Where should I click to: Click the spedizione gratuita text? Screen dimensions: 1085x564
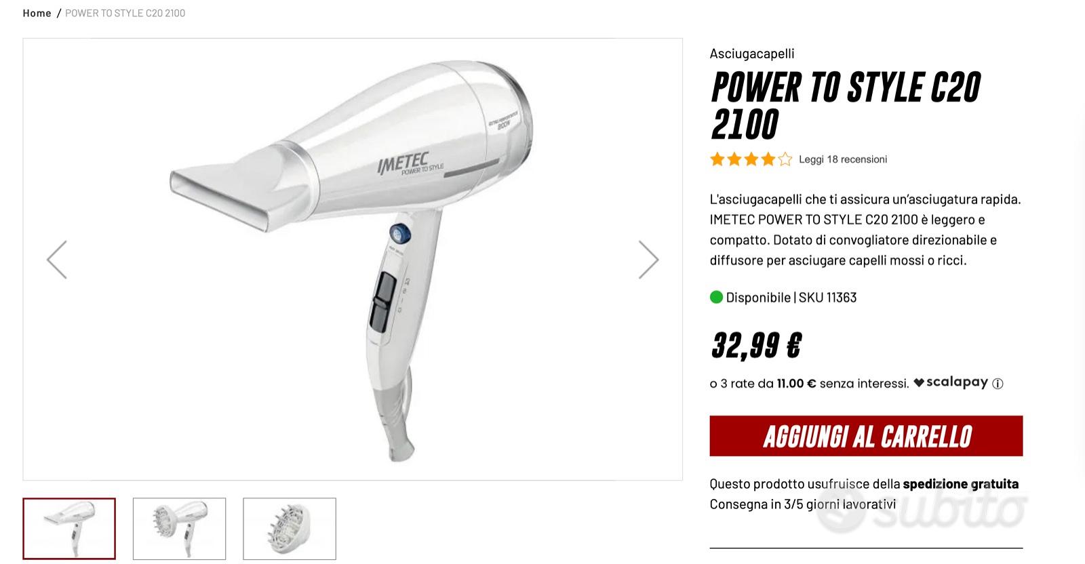pyautogui.click(x=961, y=484)
